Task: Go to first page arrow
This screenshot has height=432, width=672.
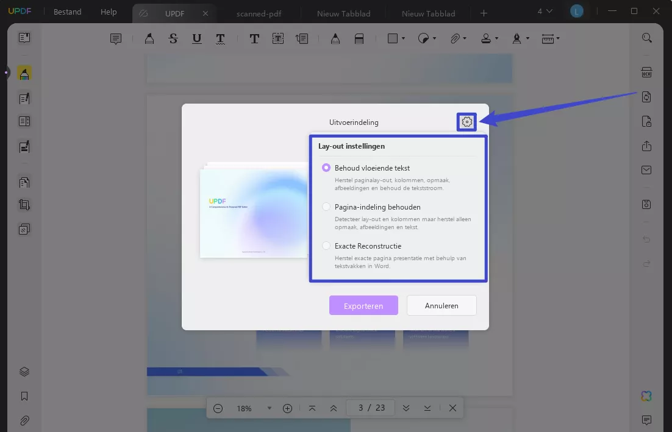Action: point(312,408)
